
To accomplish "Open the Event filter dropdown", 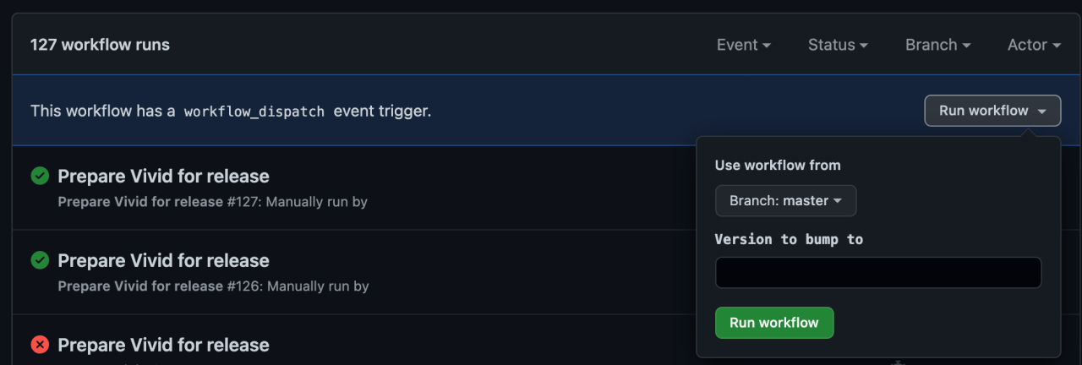I will (x=743, y=45).
